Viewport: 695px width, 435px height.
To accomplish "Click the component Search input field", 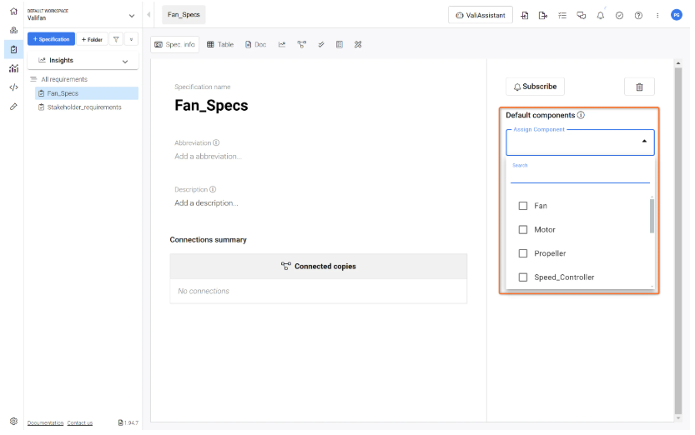I will click(579, 176).
